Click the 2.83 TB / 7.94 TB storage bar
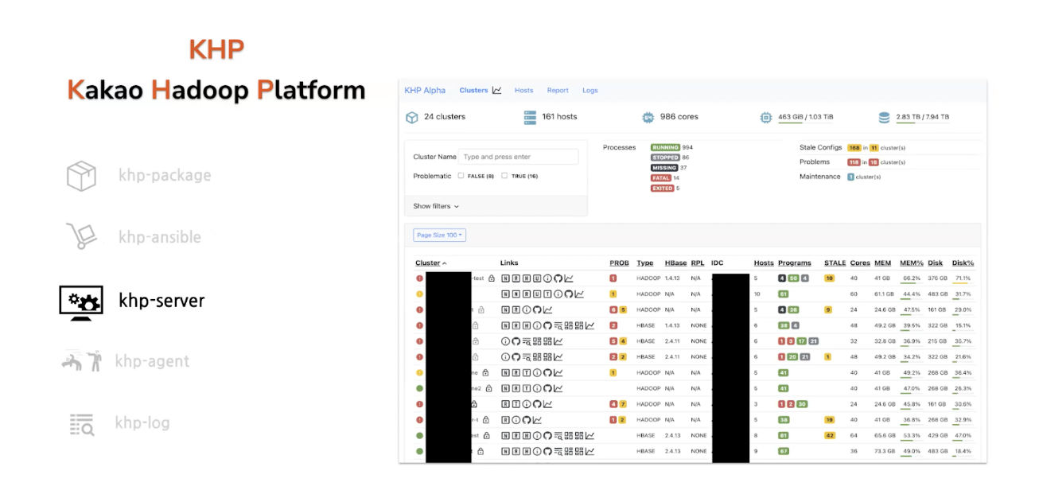The width and height of the screenshot is (1039, 498). click(922, 123)
